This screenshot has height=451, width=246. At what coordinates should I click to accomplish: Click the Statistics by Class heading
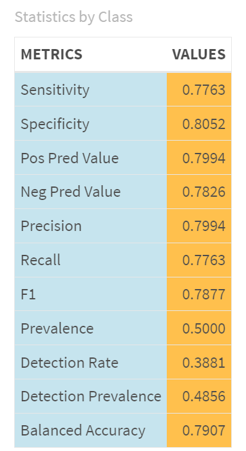(x=74, y=17)
